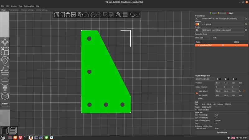
Task: Select Simple mode
Action: click(x=213, y=13)
